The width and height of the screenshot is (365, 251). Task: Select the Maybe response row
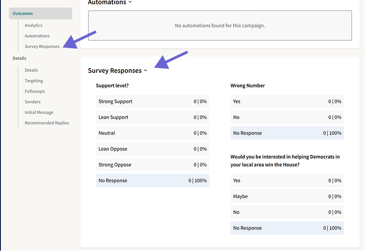(287, 196)
